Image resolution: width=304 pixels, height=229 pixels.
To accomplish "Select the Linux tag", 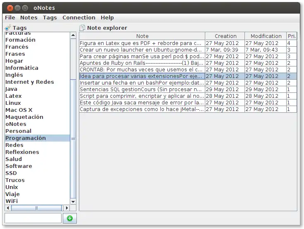I will coord(37,103).
